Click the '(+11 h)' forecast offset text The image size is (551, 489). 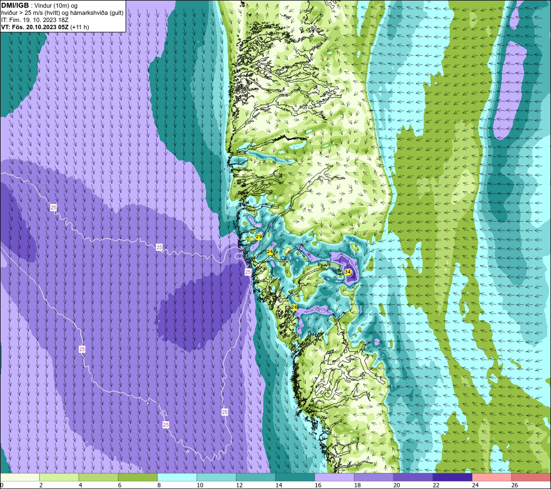point(80,27)
